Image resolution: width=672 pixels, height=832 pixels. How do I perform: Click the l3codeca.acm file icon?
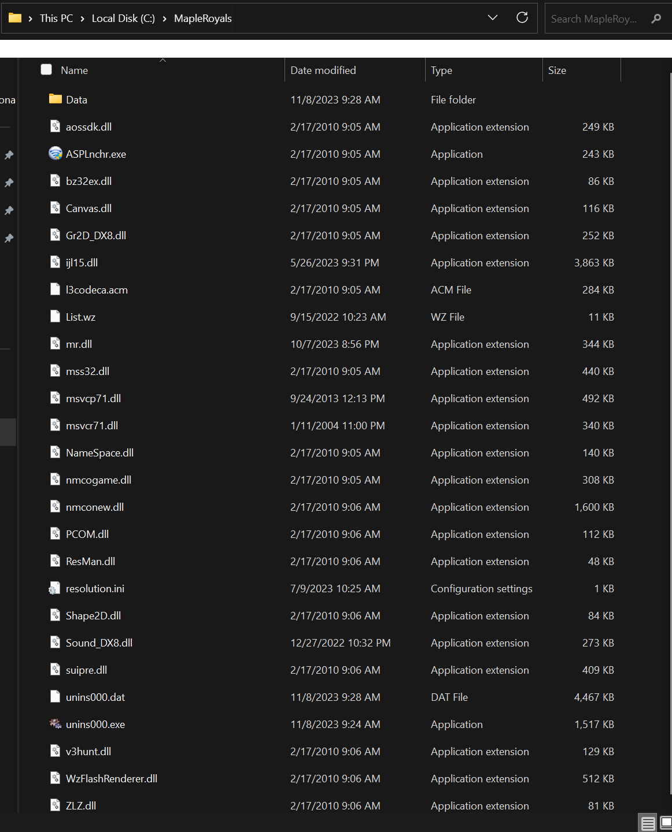[56, 289]
